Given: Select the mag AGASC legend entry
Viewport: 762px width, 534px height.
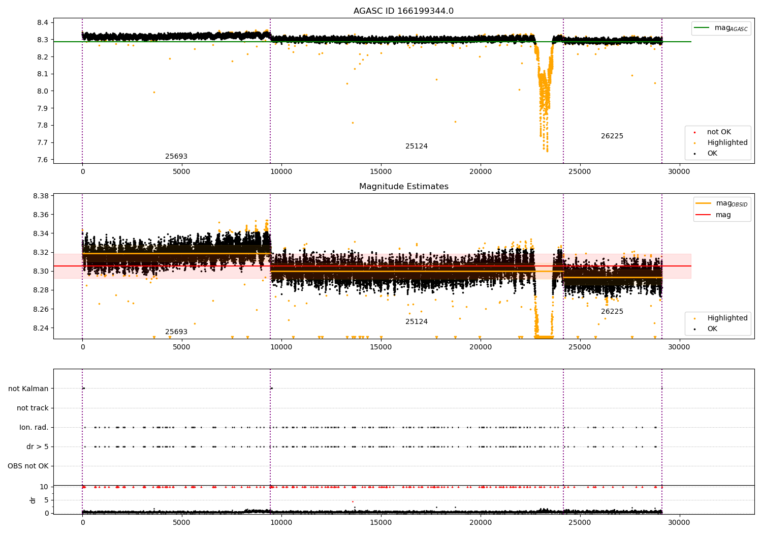Looking at the screenshot, I should [x=721, y=28].
